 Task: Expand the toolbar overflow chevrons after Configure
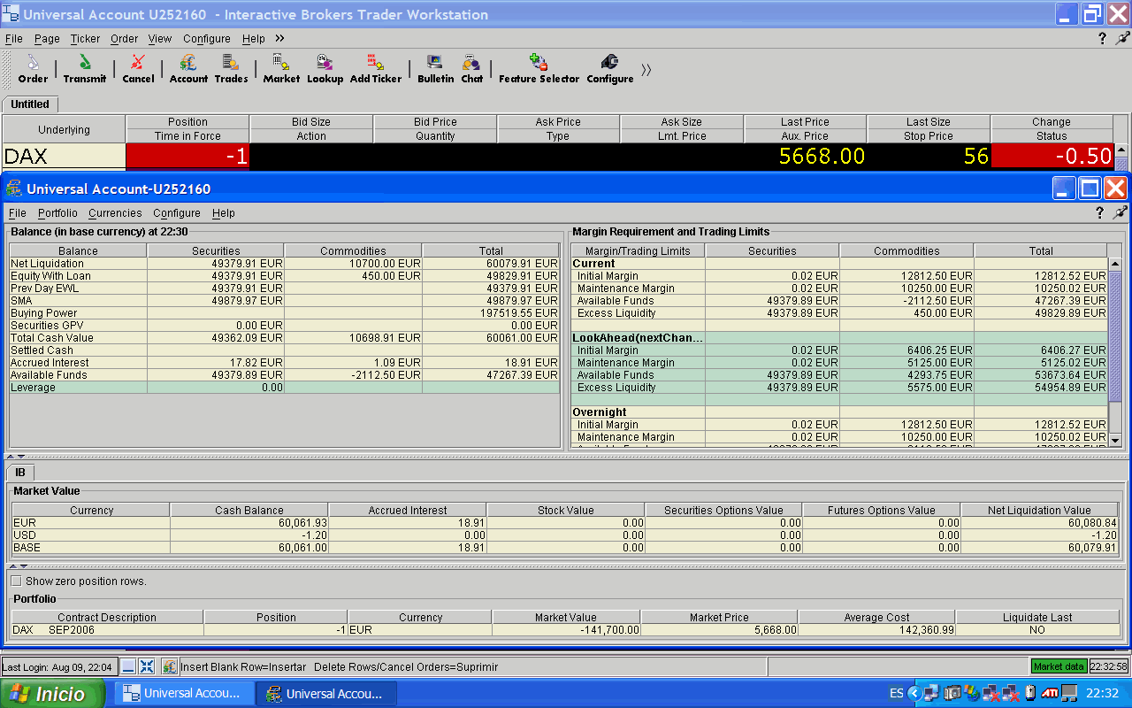(646, 69)
